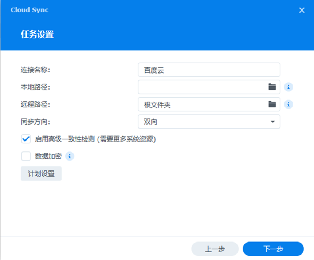The width and height of the screenshot is (314, 260).
Task: Proceed with 下一步 button
Action: (x=273, y=249)
